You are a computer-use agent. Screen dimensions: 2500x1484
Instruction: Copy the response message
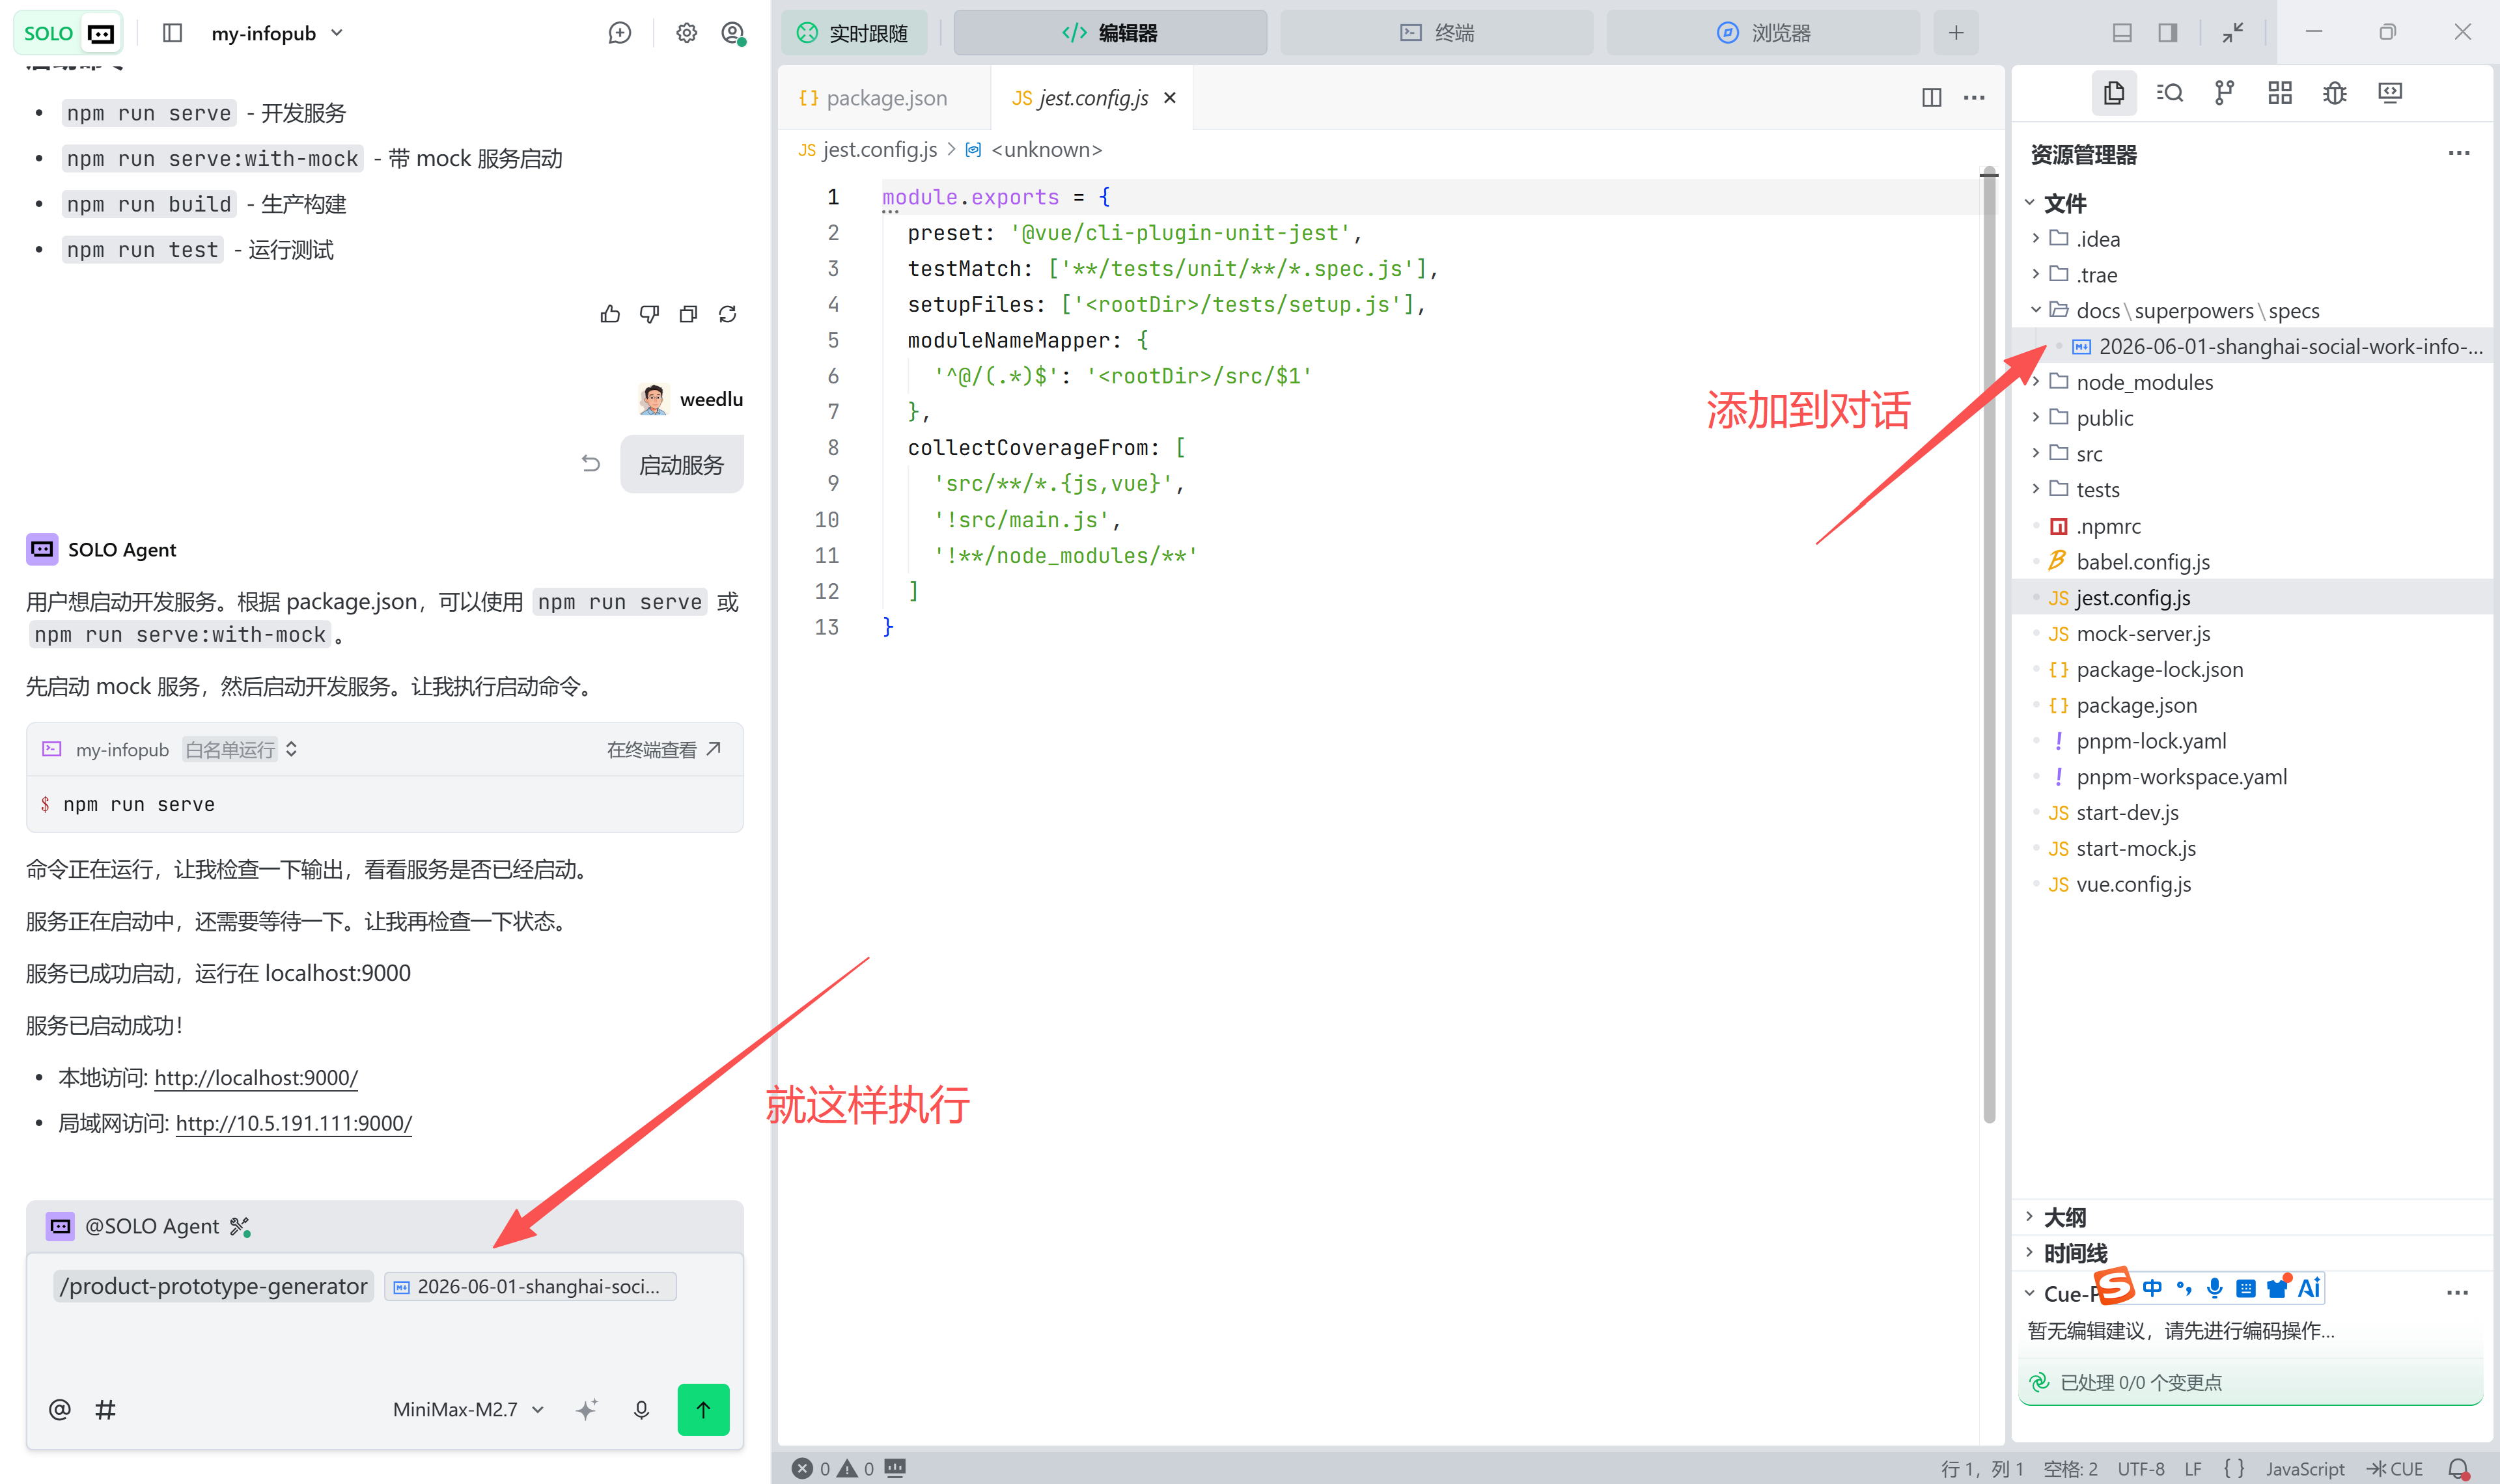click(688, 314)
